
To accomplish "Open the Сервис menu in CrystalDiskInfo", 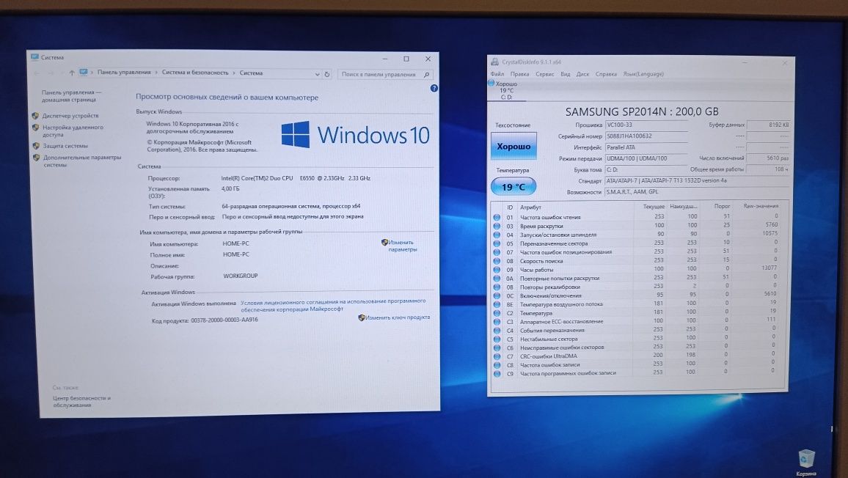I will pyautogui.click(x=544, y=74).
